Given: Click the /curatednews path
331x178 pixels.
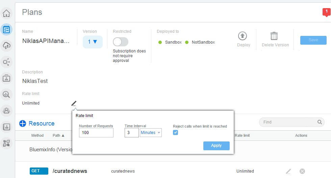Looking at the screenshot, I should (70, 171).
